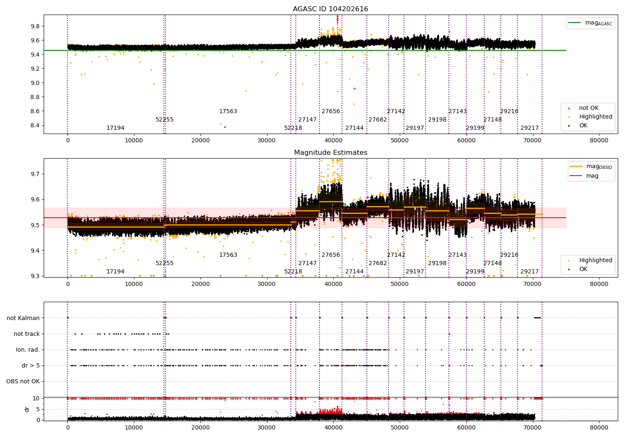Click OBSID label 29216 in Magnitude Estimates plot
The image size is (624, 437).
coord(509,255)
